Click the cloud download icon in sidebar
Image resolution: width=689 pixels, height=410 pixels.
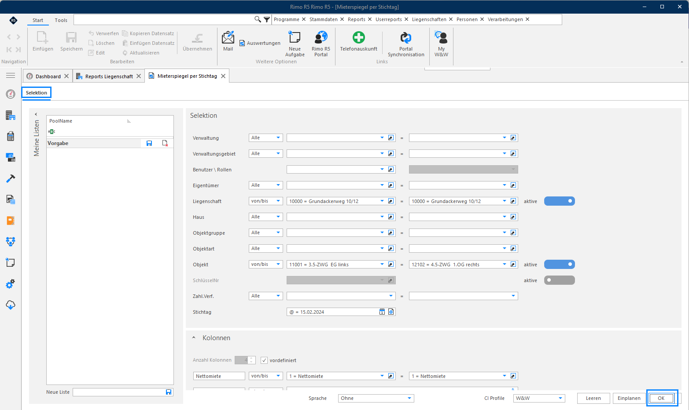pyautogui.click(x=11, y=305)
